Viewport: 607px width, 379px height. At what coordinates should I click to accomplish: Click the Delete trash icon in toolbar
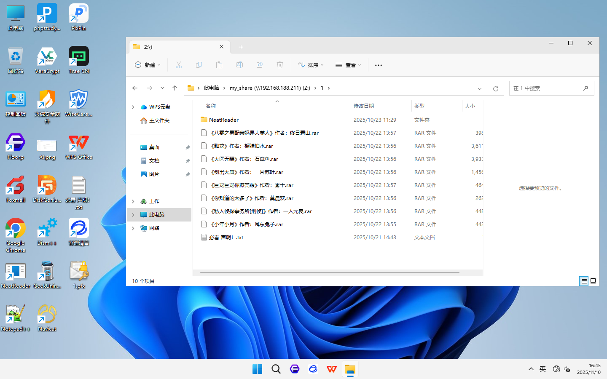pyautogui.click(x=279, y=65)
